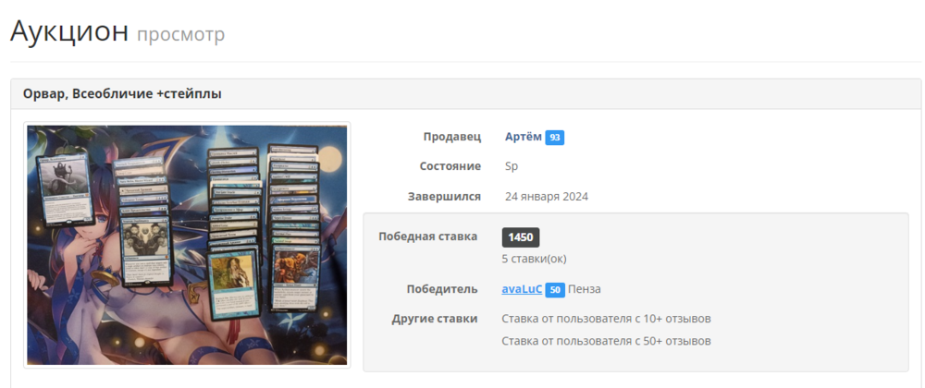Click the "5 ставки(ок)" bid count
925x388 pixels.
533,259
